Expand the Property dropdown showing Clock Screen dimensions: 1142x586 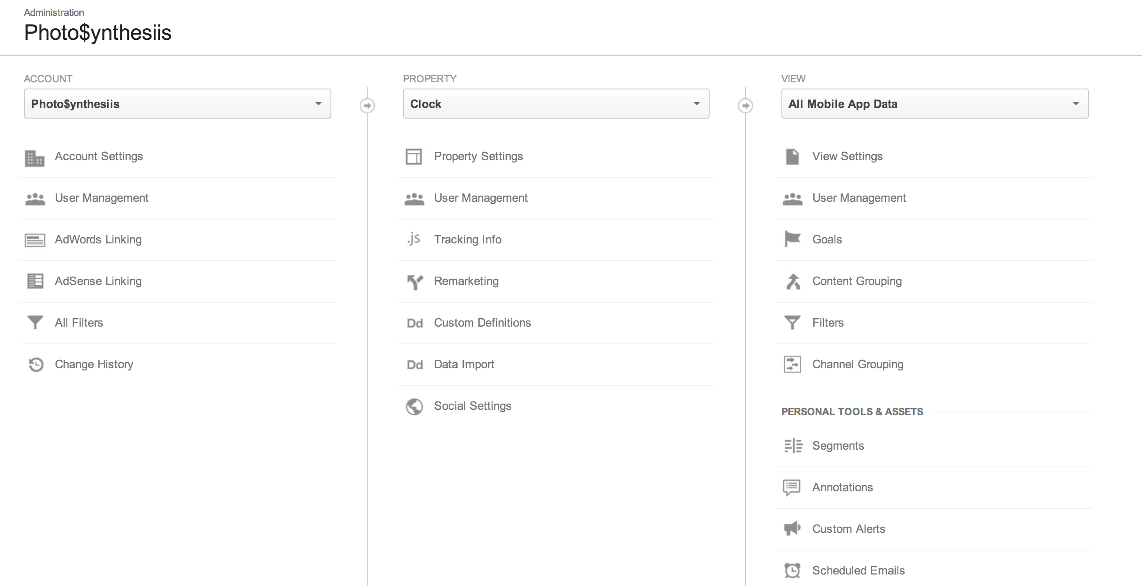tap(556, 104)
